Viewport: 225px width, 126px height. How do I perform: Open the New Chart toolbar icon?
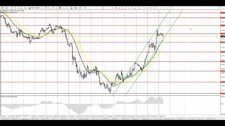point(2,8)
